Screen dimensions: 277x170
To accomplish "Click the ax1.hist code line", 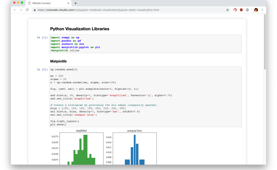I will (95, 111).
